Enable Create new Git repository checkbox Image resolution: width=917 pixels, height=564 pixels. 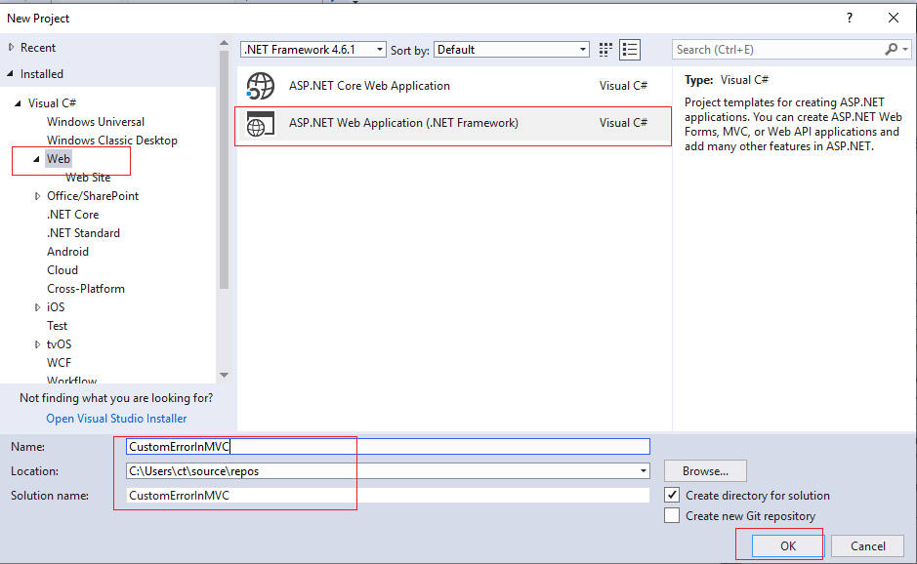[x=672, y=516]
